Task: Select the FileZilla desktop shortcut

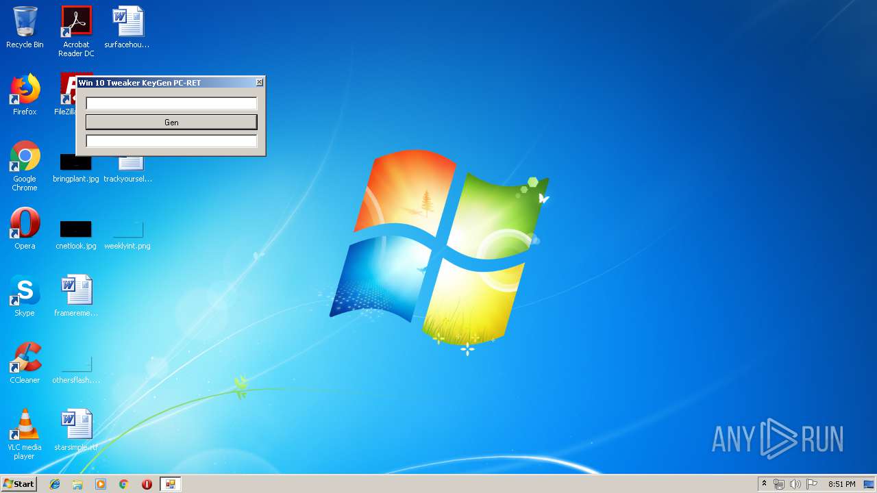Action: 67,94
